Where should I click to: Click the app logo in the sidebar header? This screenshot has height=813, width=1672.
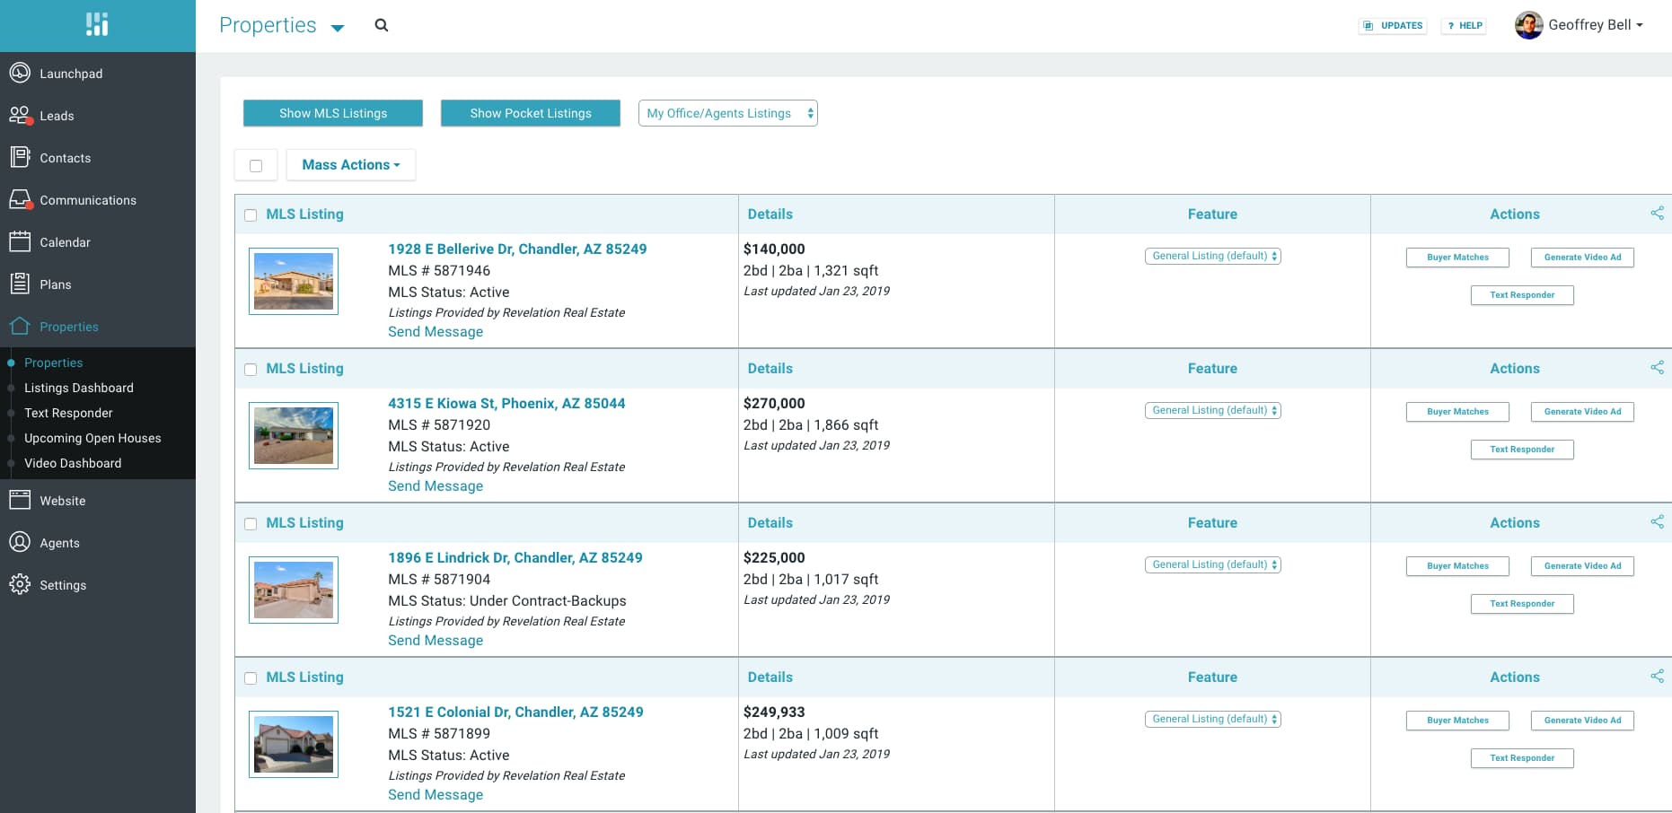point(97,24)
